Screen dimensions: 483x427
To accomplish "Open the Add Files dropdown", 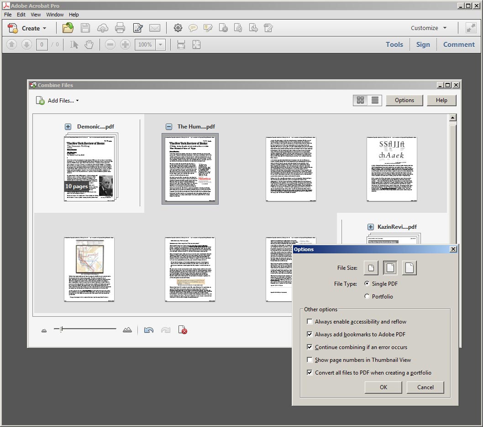I will pyautogui.click(x=58, y=101).
